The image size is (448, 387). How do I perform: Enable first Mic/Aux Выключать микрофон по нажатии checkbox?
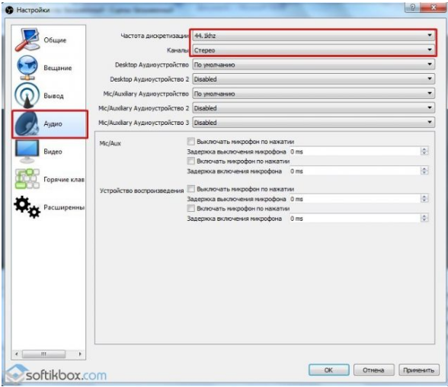tap(190, 142)
